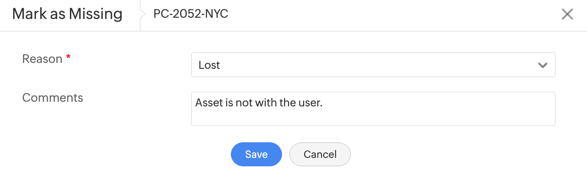Image resolution: width=587 pixels, height=179 pixels.
Task: Expand the Reason dropdown arrow
Action: (542, 65)
